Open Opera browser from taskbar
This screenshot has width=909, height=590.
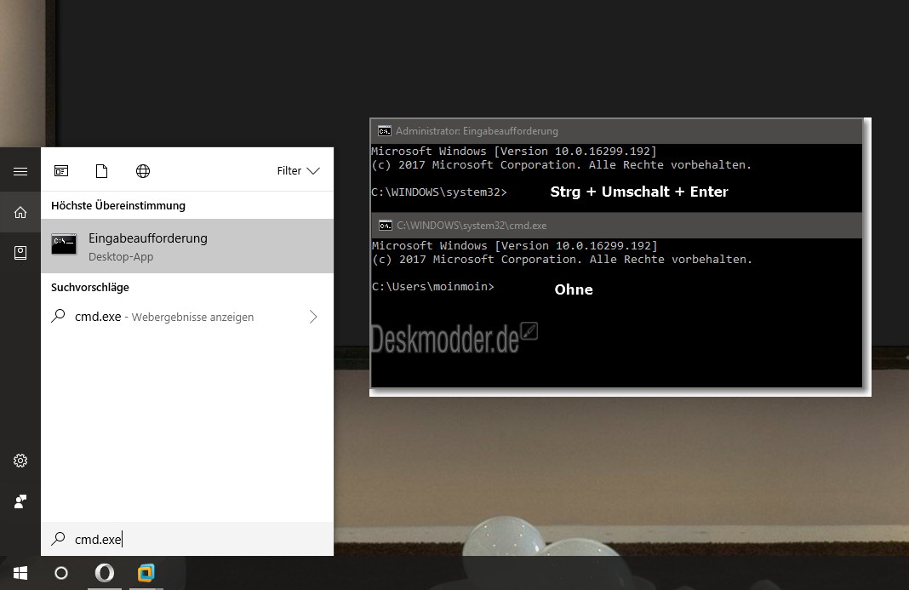105,573
